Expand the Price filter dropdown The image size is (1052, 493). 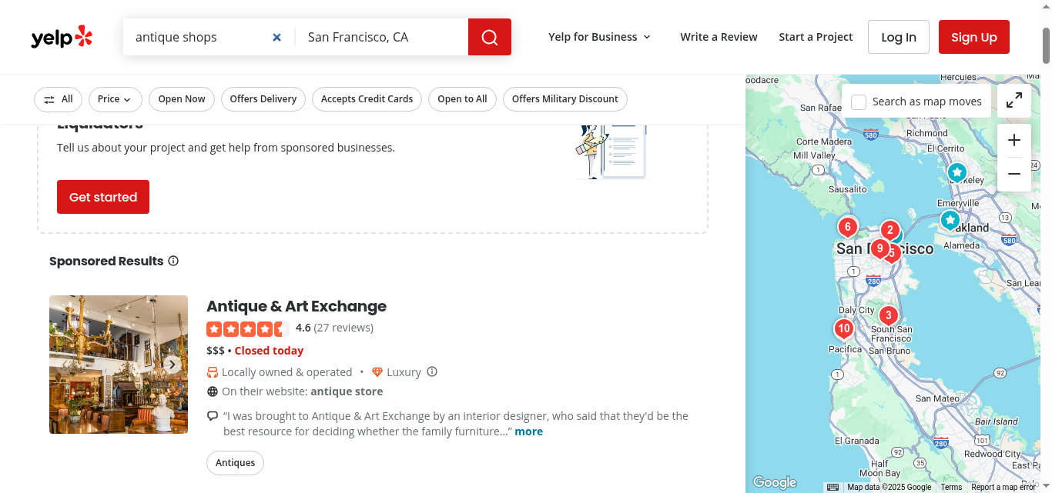(x=116, y=99)
